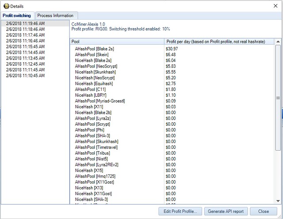
Task: Click the $5.83 profit value
Action: coord(171,66)
